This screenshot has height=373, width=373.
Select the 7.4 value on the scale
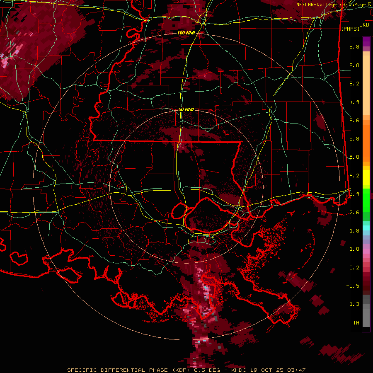pos(354,102)
